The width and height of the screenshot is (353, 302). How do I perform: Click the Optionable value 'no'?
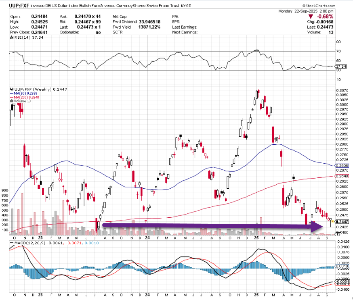click(98, 32)
